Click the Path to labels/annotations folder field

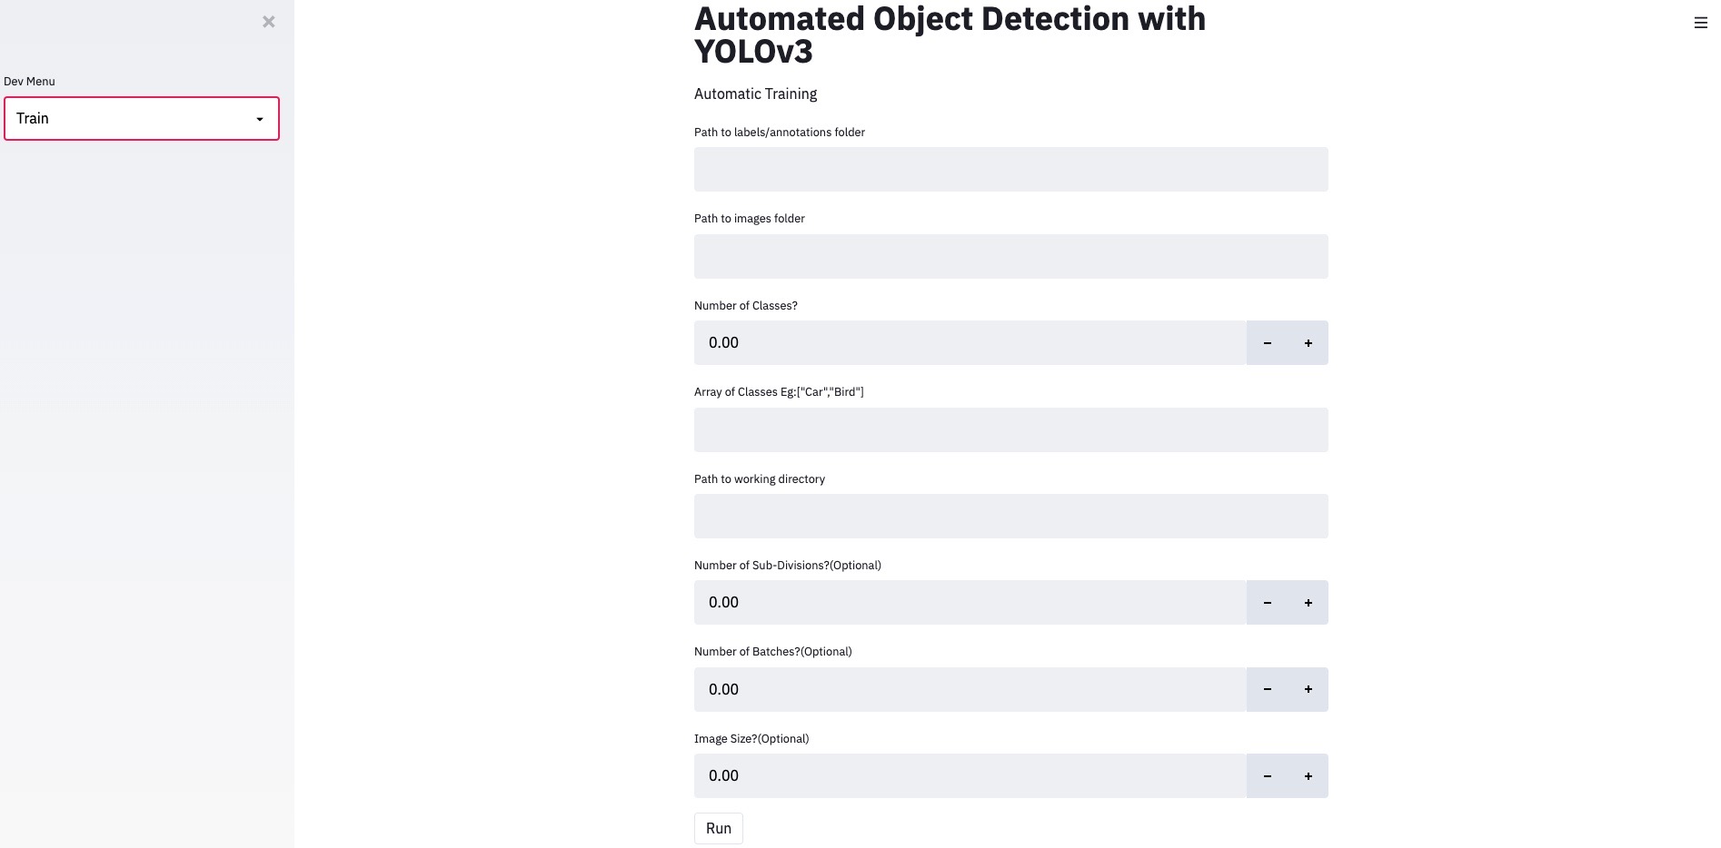[x=1010, y=170]
